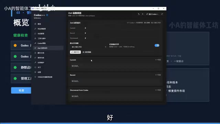This screenshot has width=220, height=124.
Task: Click the 静默启动 status row in background
Action: coord(21,68)
